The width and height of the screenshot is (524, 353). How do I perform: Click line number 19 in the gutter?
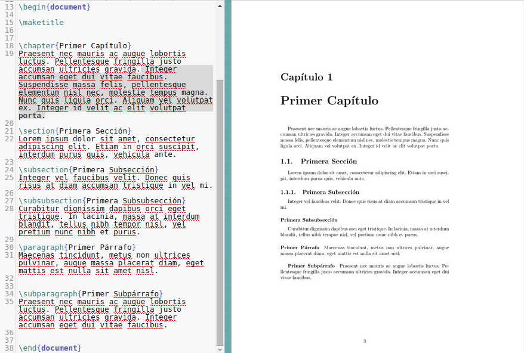10,54
